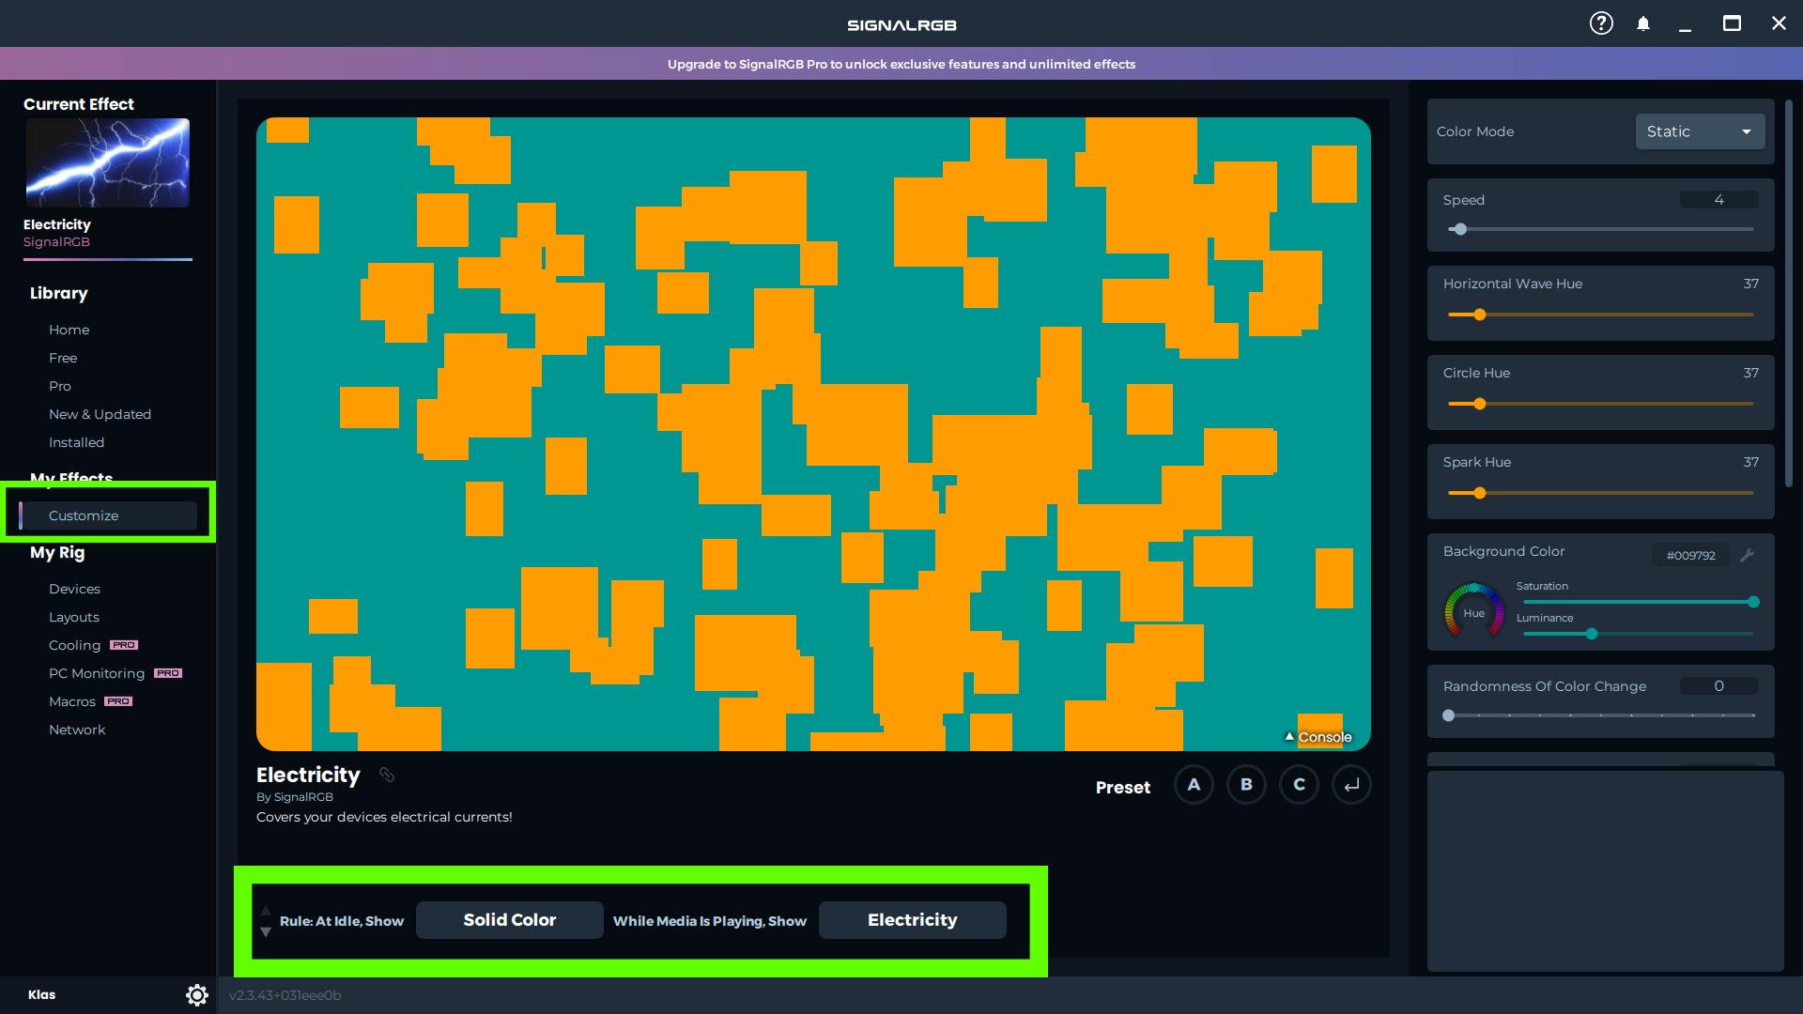Go to Devices in My Rig

[x=74, y=589]
